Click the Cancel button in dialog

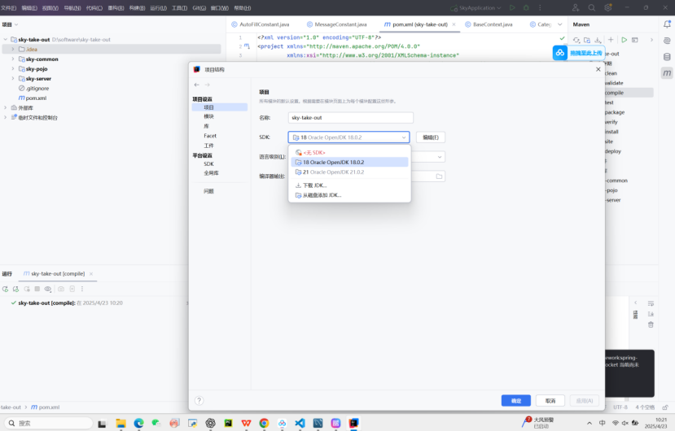click(550, 400)
